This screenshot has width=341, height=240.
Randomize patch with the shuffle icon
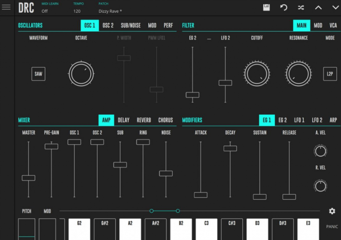click(301, 7)
